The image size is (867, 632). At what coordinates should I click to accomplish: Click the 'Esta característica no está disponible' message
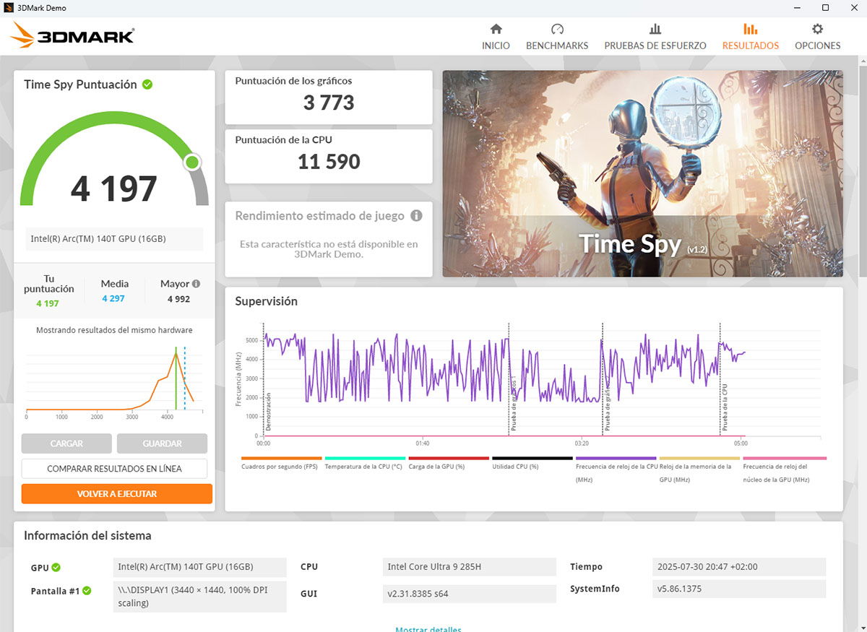click(x=329, y=249)
